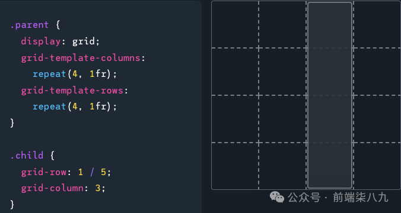
Task: Click the WeChat logo icon in watermark
Action: [277, 197]
